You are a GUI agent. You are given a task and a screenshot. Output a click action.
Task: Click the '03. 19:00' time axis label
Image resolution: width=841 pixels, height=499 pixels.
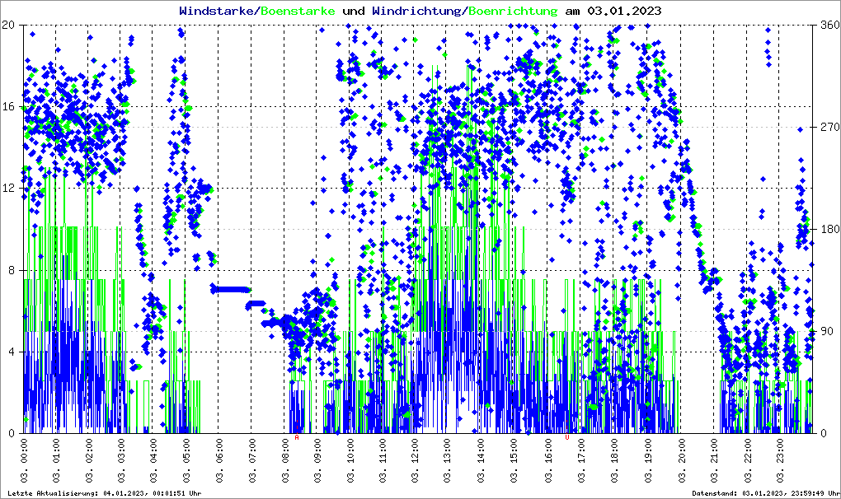649,460
